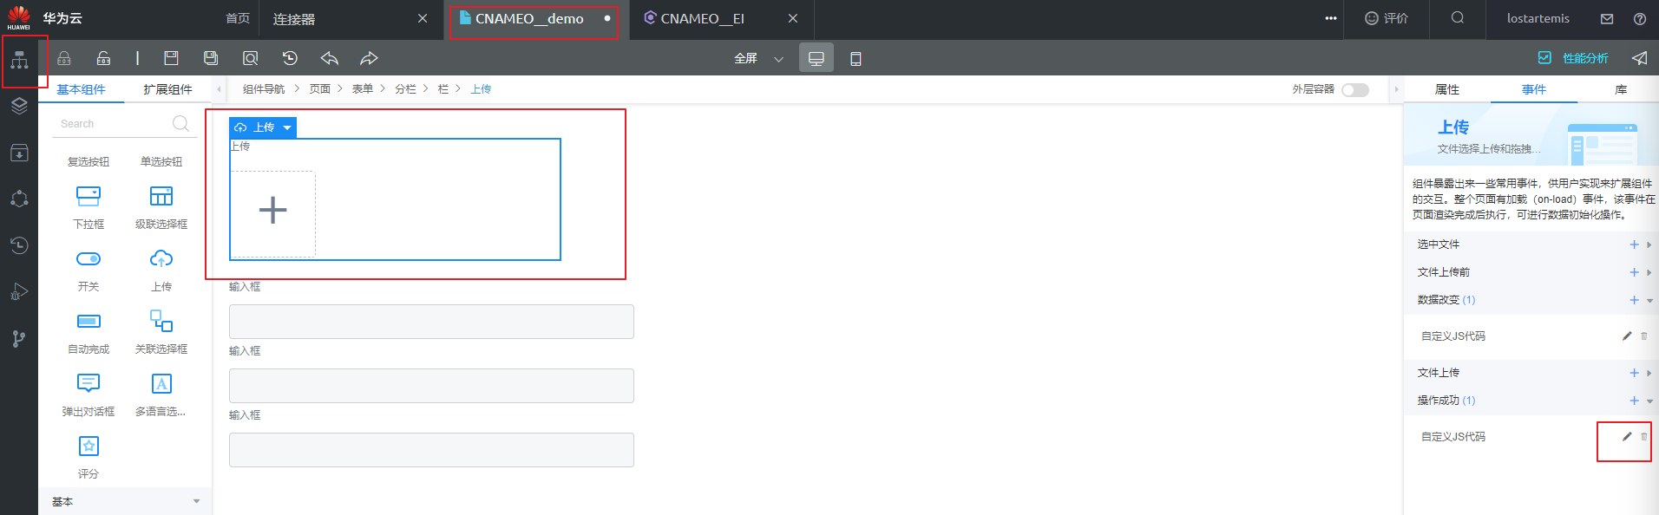Click the unlock page toolbar icon
Image resolution: width=1659 pixels, height=515 pixels.
pyautogui.click(x=103, y=58)
